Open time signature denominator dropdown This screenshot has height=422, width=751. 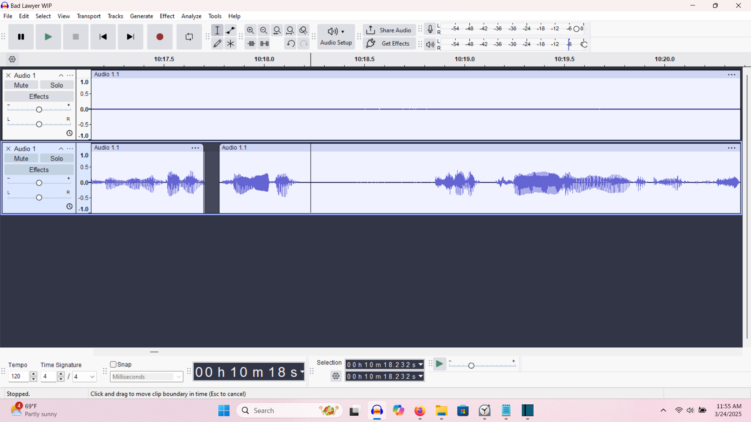point(85,377)
